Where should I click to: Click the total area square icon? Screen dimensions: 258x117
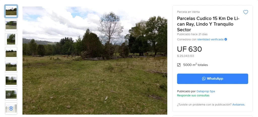click(179, 65)
